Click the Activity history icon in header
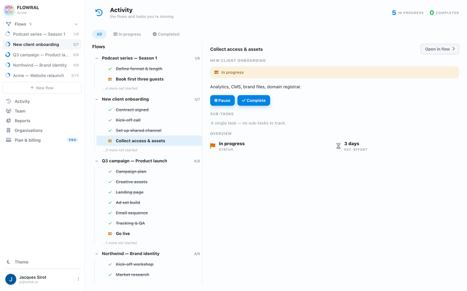This screenshot has width=467, height=291. [99, 13]
